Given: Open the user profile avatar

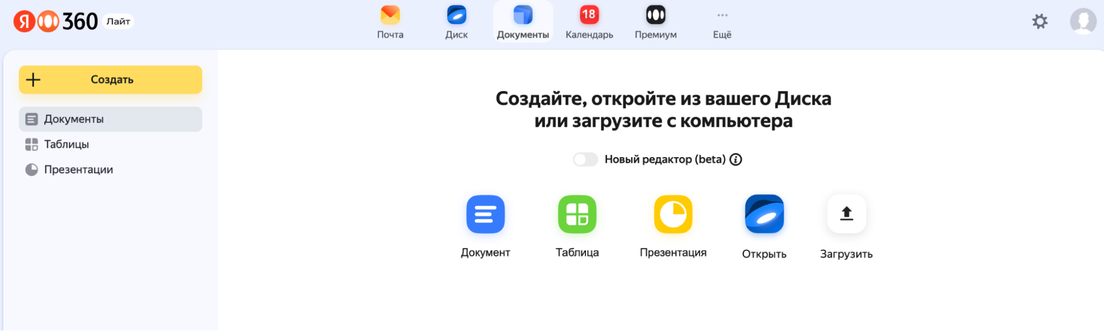Looking at the screenshot, I should [1082, 22].
